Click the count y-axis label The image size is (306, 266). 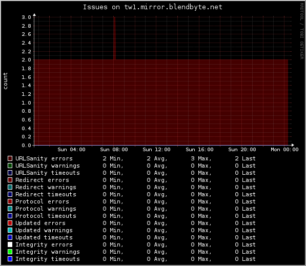(5, 81)
